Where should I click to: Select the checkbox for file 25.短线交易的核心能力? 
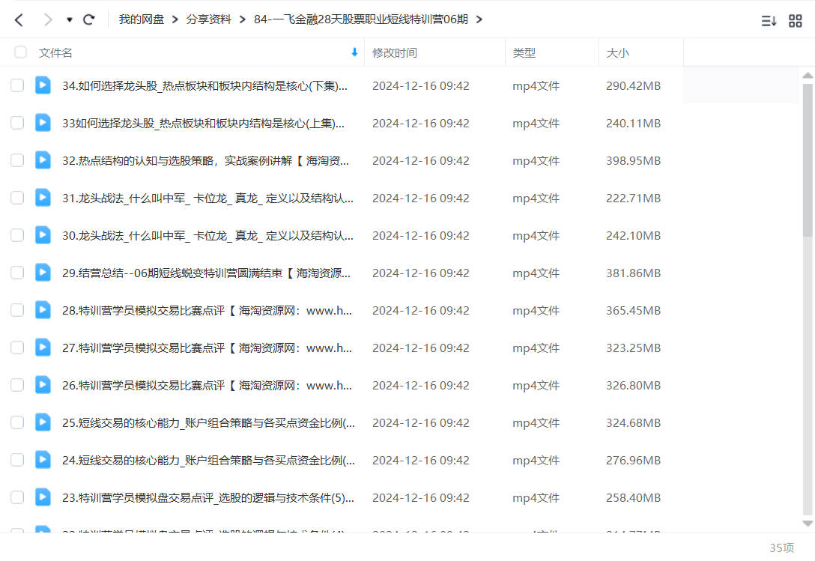point(17,422)
